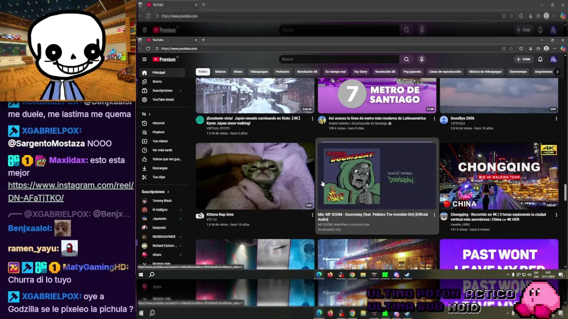Image resolution: width=568 pixels, height=319 pixels.
Task: Open Tommy Black subscription channel
Action: tap(163, 201)
